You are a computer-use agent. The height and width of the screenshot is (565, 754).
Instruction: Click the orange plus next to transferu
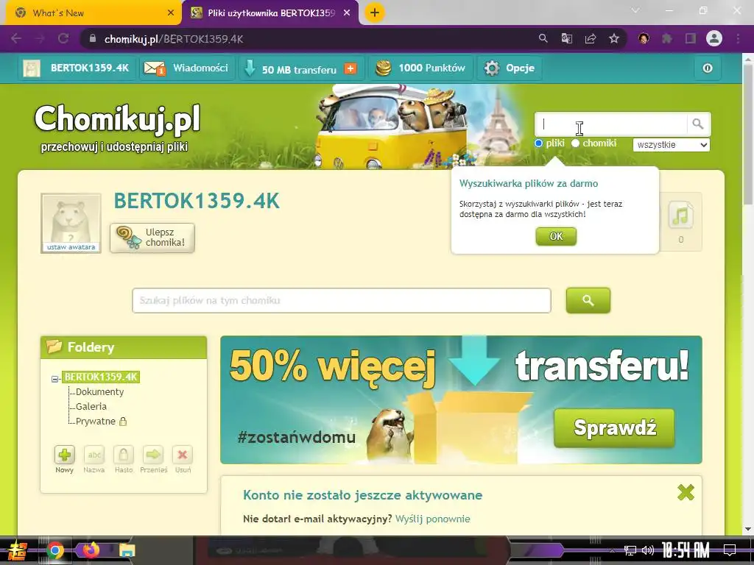[350, 68]
